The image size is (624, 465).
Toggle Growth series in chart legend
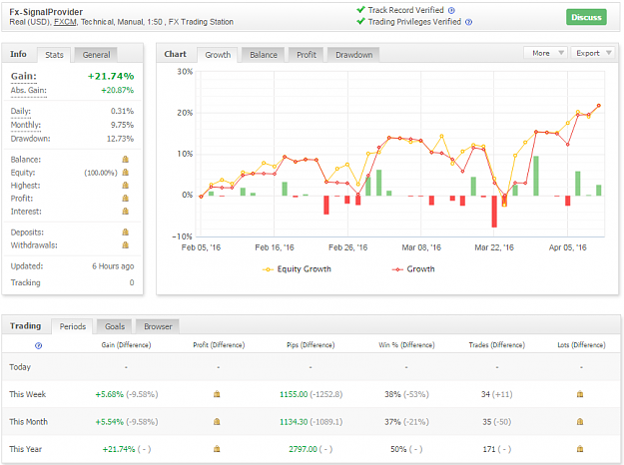point(413,269)
